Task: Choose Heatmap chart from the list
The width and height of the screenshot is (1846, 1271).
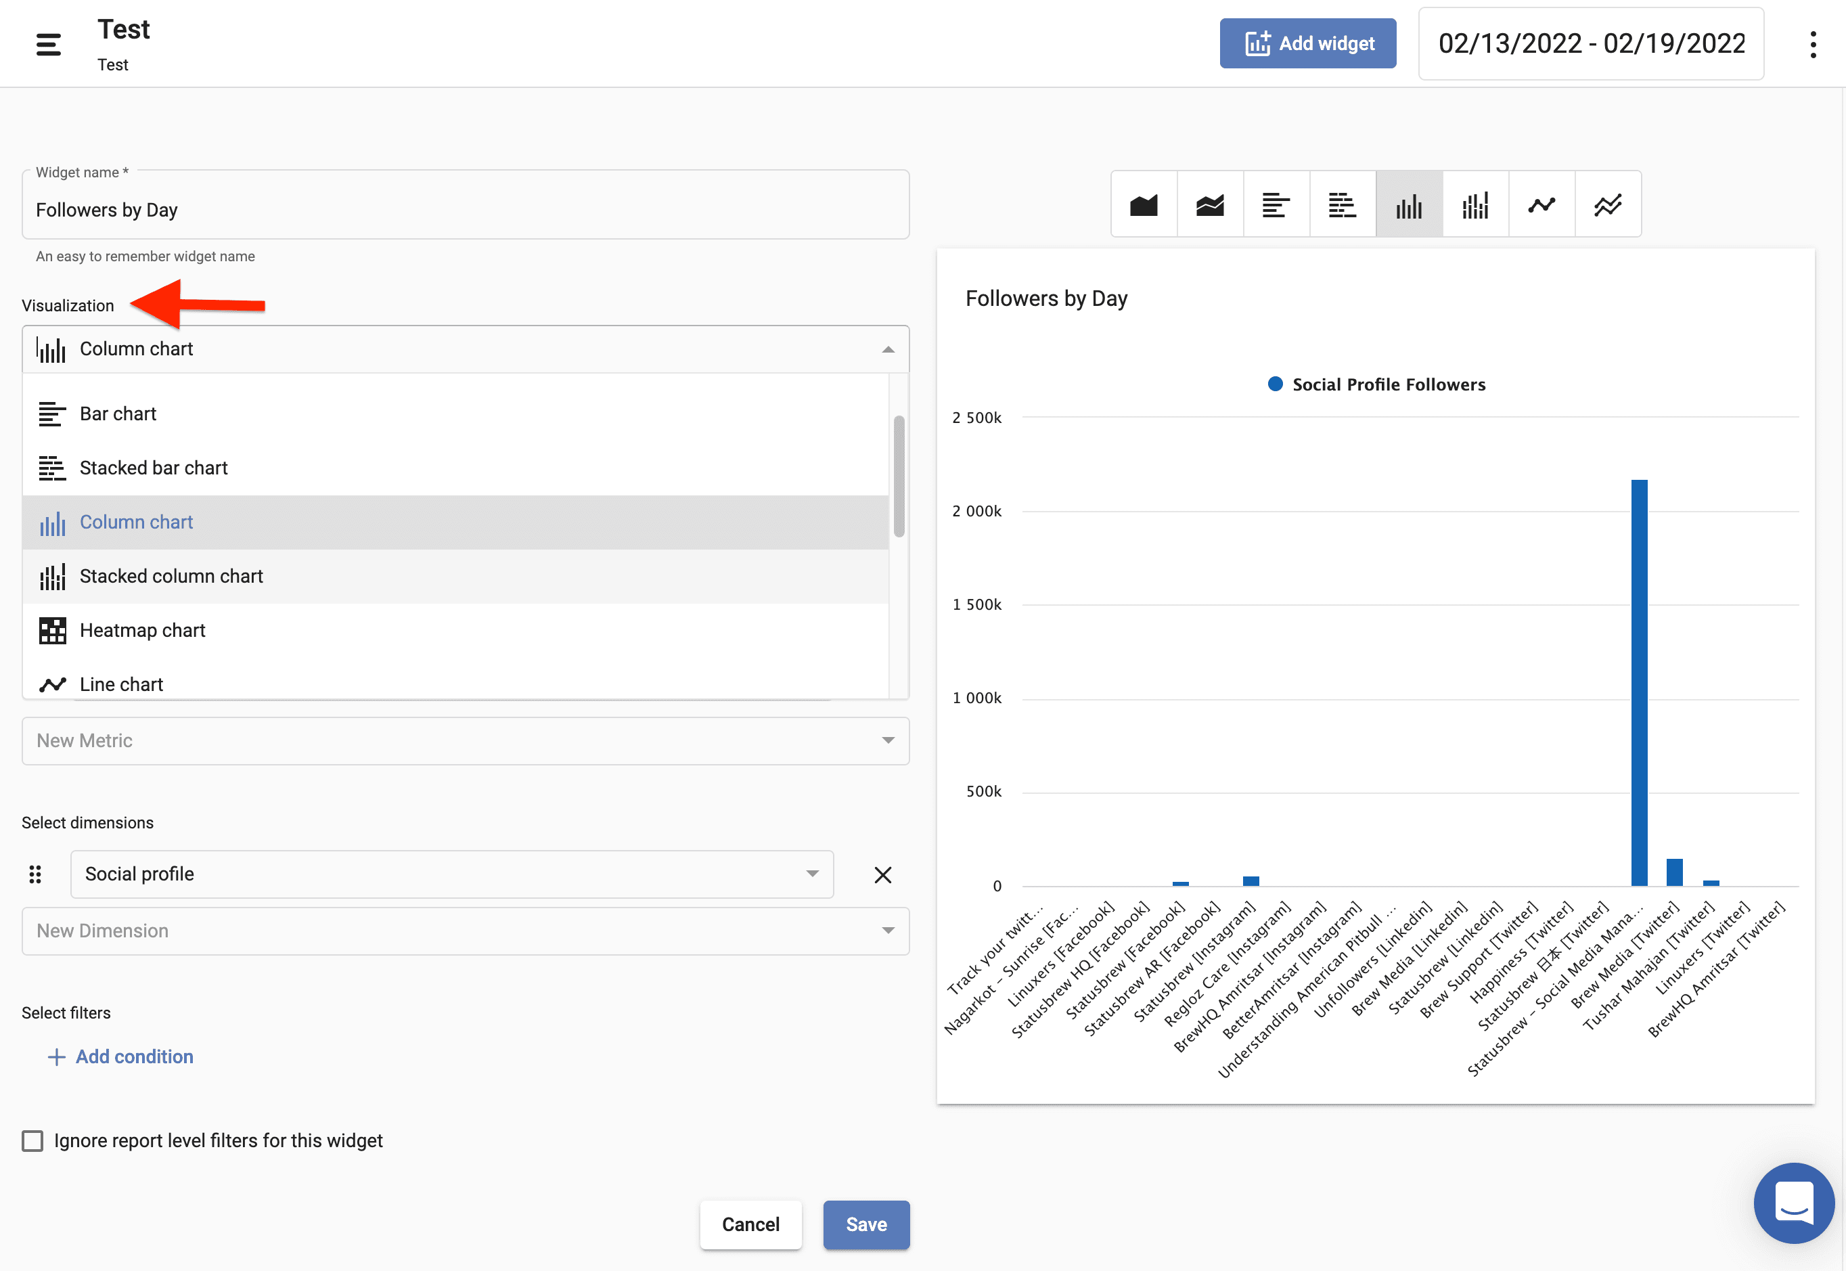Action: click(x=143, y=630)
